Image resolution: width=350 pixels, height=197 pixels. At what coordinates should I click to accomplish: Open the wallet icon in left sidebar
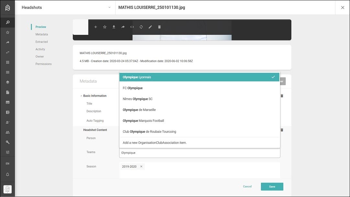pyautogui.click(x=7, y=112)
